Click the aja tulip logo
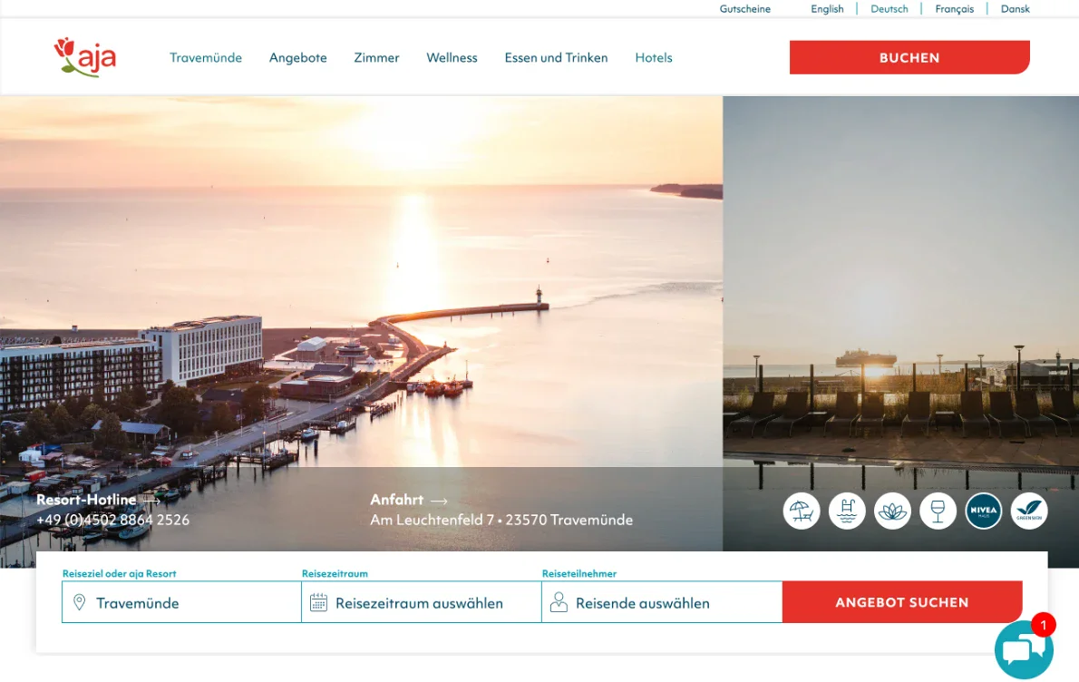Viewport: 1079px width, 682px height. 85,57
